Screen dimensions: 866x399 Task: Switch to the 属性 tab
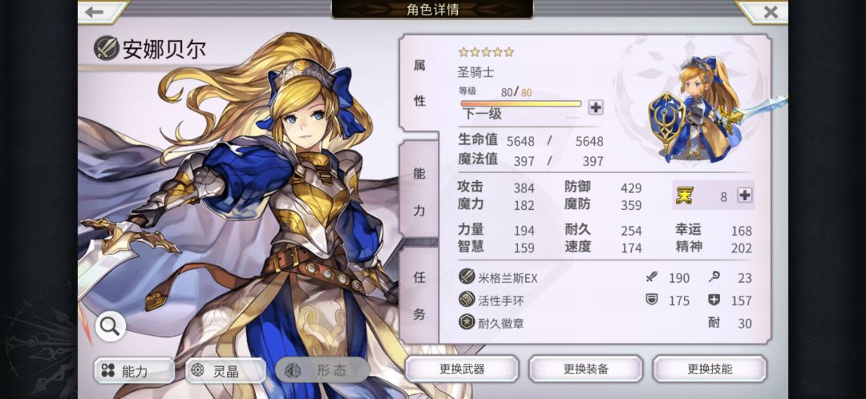pos(419,83)
